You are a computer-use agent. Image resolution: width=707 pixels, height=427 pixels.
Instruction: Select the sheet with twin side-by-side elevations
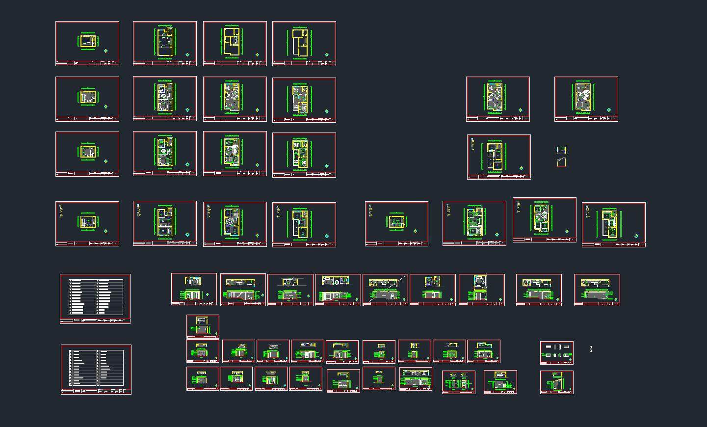click(x=459, y=382)
